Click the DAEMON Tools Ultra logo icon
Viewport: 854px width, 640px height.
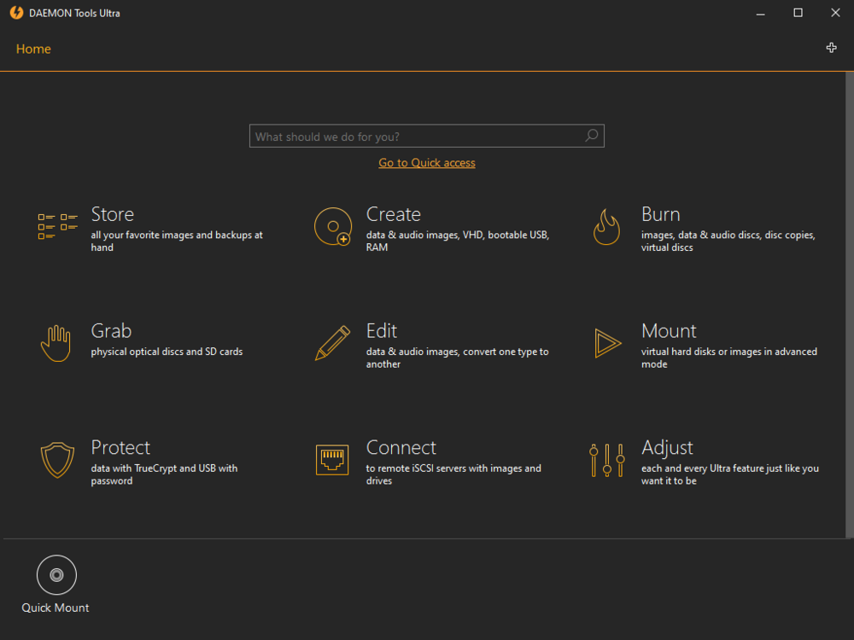coord(15,13)
